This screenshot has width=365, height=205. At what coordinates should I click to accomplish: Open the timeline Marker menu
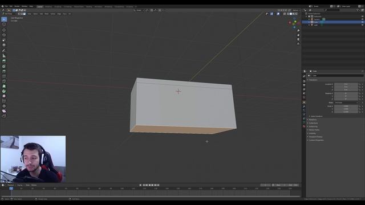tap(34, 185)
